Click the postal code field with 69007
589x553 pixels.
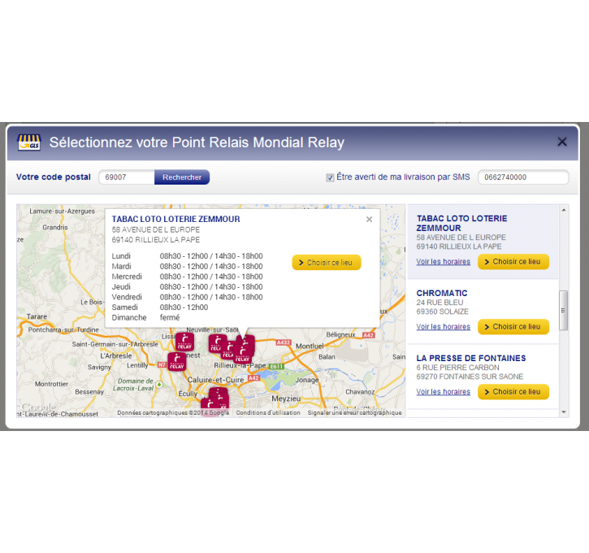click(x=127, y=177)
